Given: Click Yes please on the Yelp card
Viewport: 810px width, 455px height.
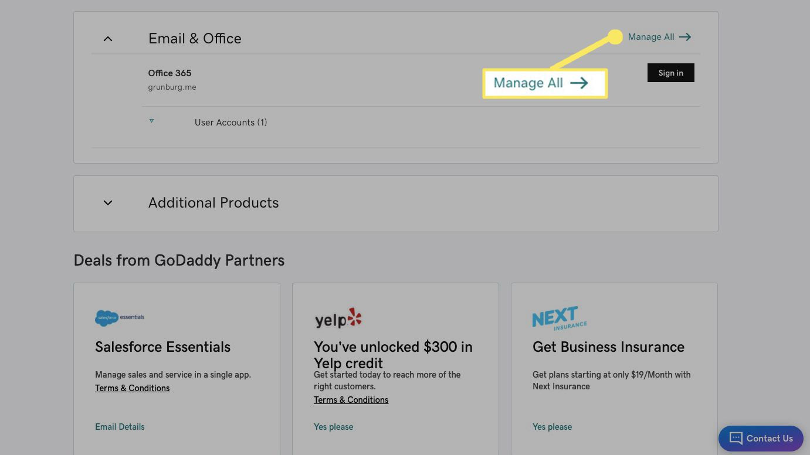Looking at the screenshot, I should 333,427.
